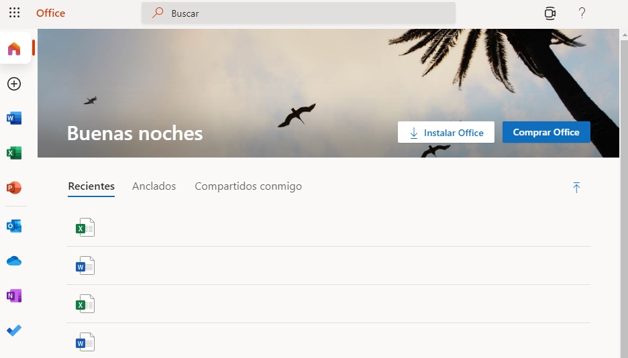Click the Instalar Office button

click(446, 133)
